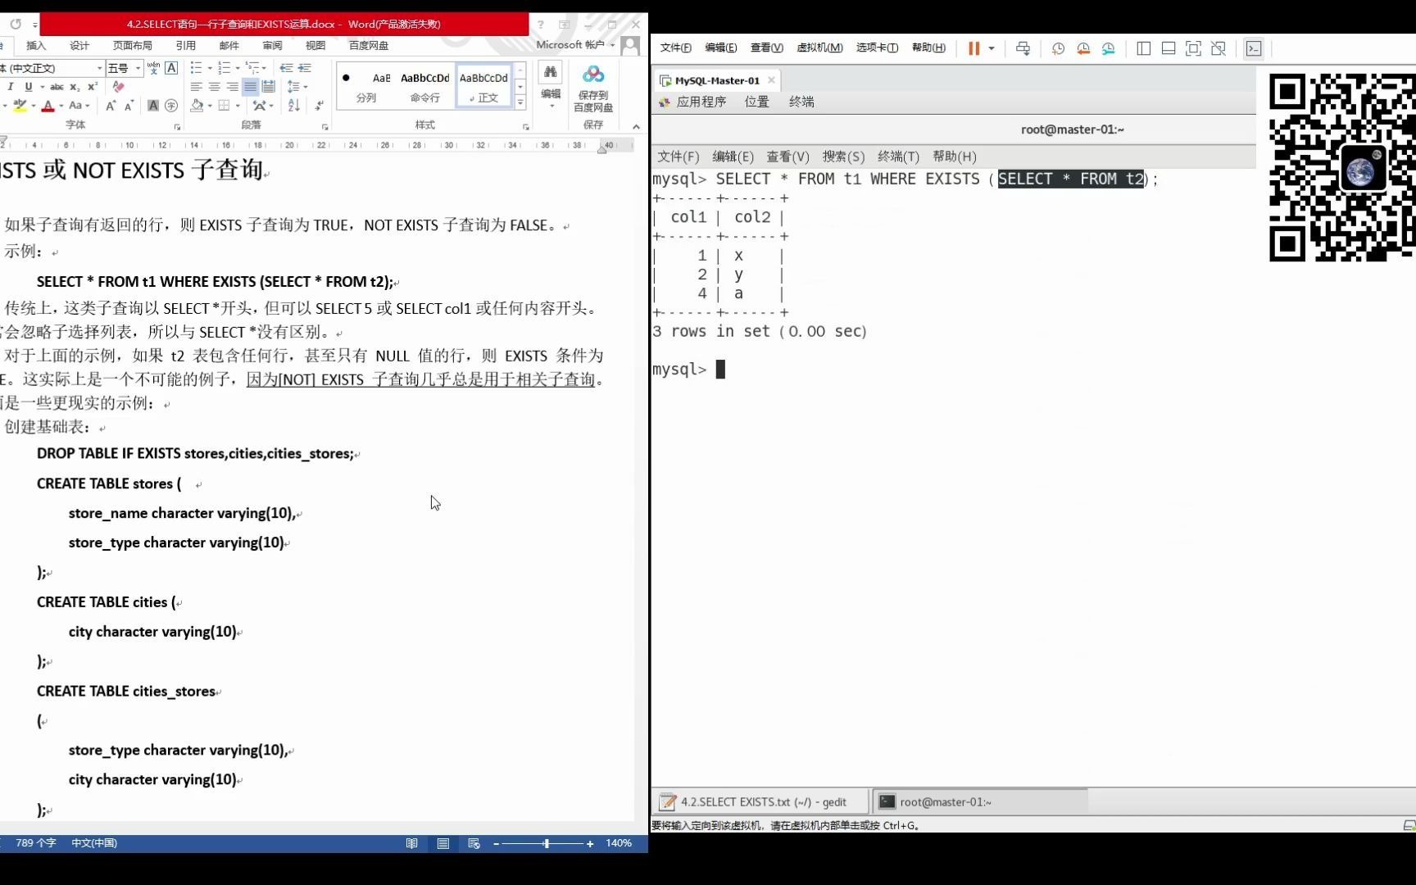Toggle italic formatting in Word
Image resolution: width=1416 pixels, height=885 pixels.
click(x=11, y=87)
